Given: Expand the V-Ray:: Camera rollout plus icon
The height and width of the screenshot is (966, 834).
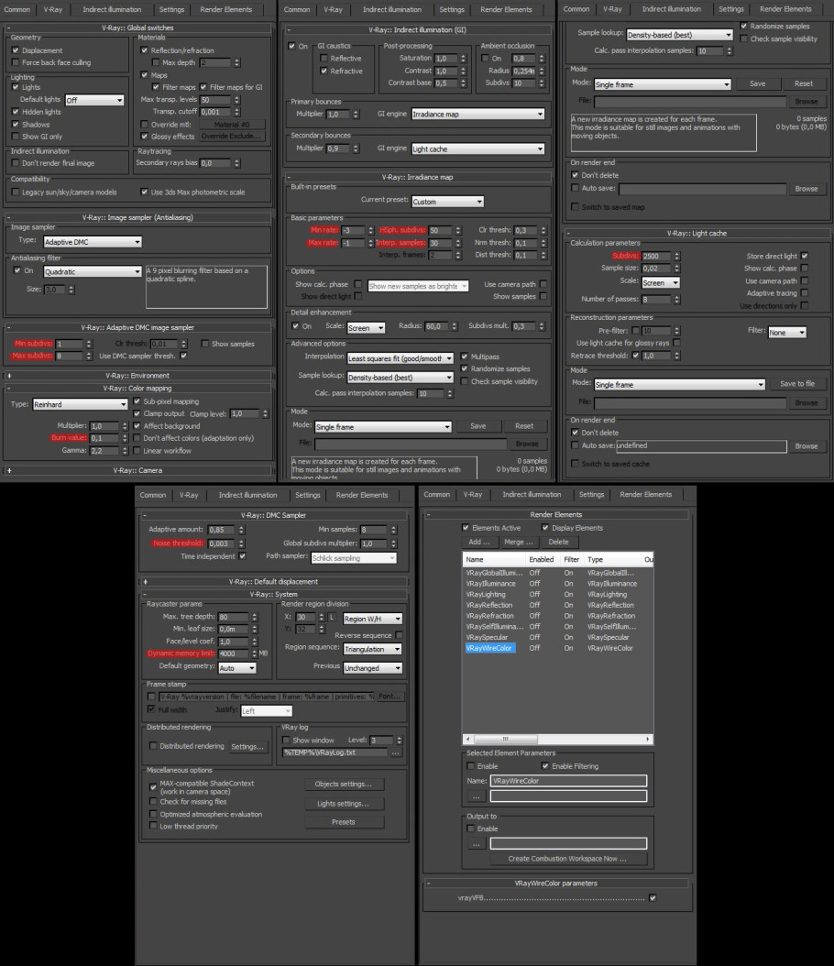Looking at the screenshot, I should tap(9, 470).
